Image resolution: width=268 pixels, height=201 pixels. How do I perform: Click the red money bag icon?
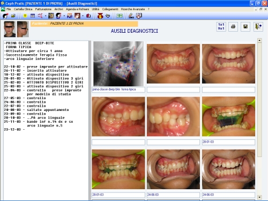pyautogui.click(x=100, y=16)
